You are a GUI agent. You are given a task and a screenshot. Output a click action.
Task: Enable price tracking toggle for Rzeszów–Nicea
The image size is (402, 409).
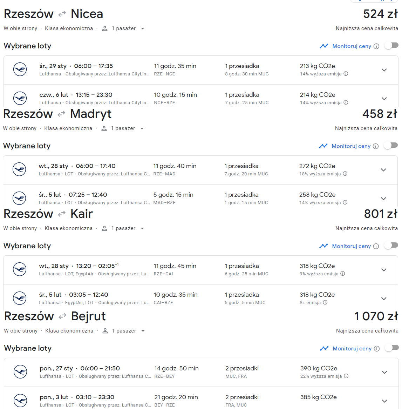pos(391,45)
